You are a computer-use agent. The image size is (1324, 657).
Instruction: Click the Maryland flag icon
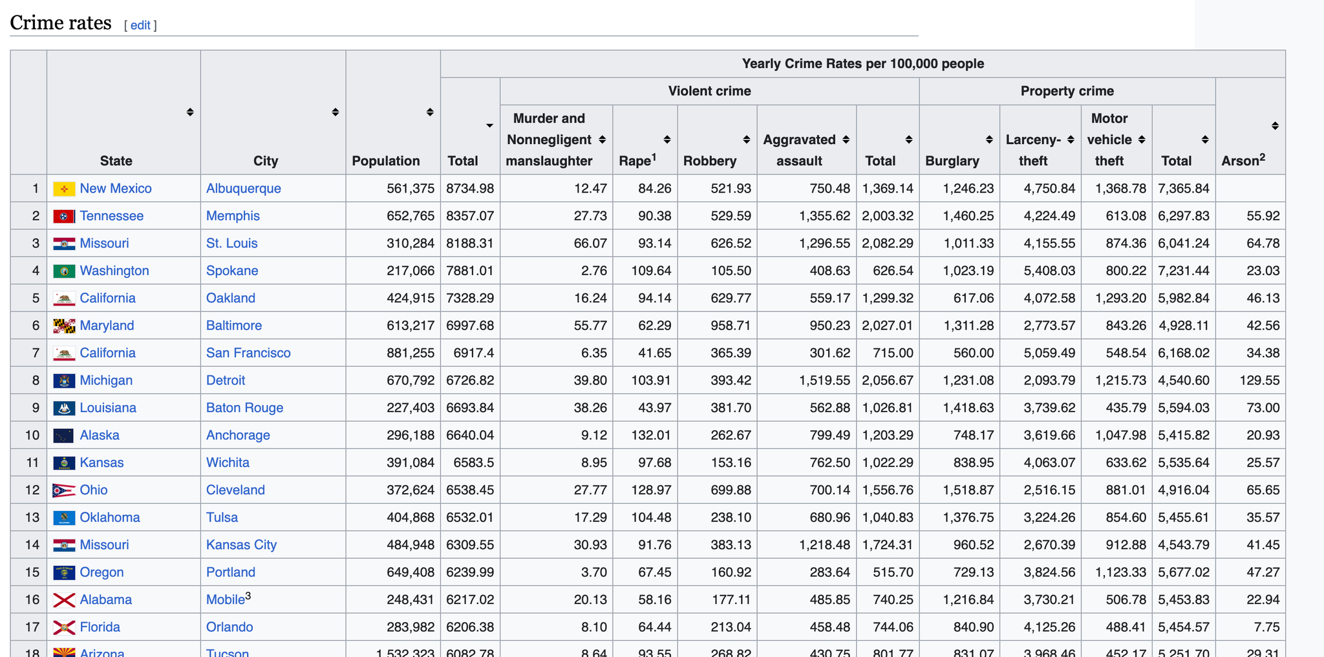64,326
